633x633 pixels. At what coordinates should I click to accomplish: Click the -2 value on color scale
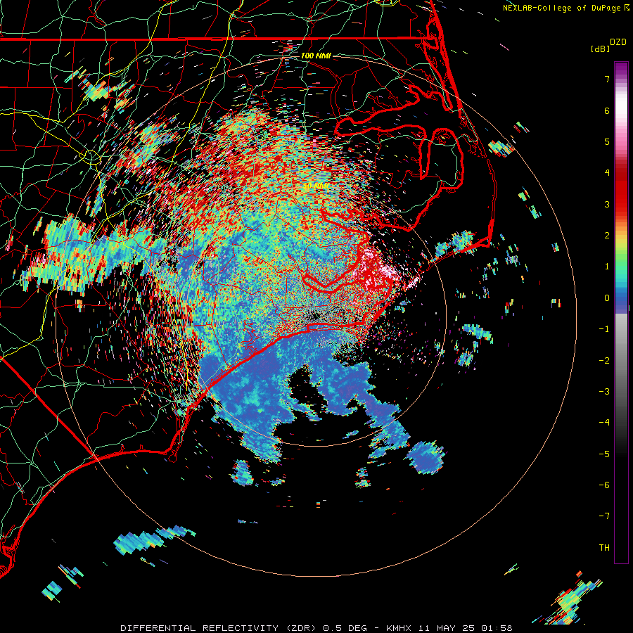click(604, 361)
